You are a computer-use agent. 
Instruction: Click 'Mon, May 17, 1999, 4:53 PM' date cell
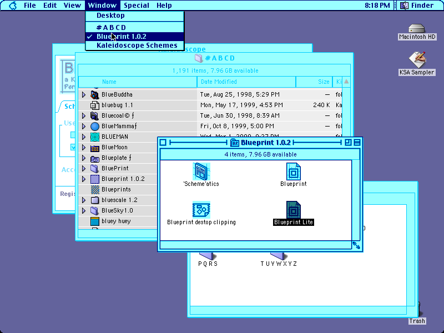click(241, 105)
